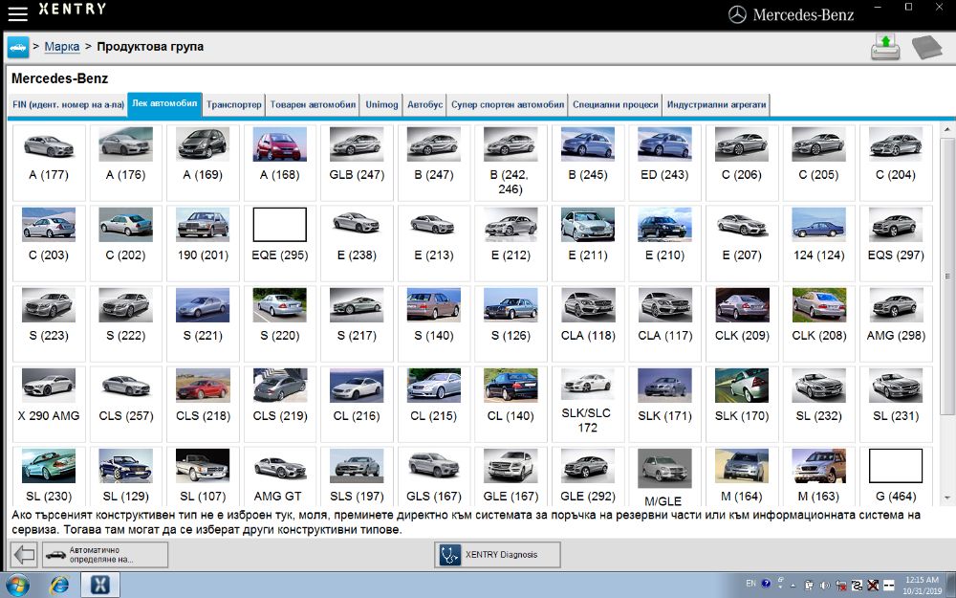Image resolution: width=956 pixels, height=598 pixels.
Task: Click the XENTRY Diagnosis button
Action: point(497,555)
